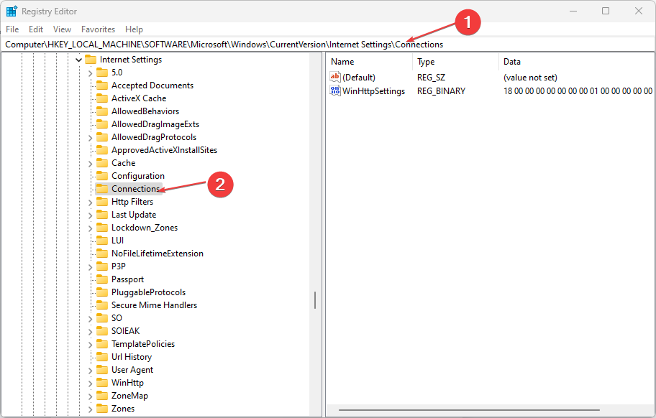Select the Accepted Documents key
The height and width of the screenshot is (418, 656).
152,85
